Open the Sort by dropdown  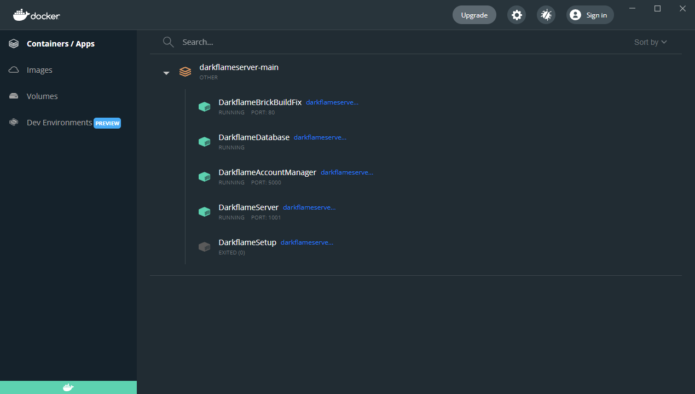(x=650, y=42)
